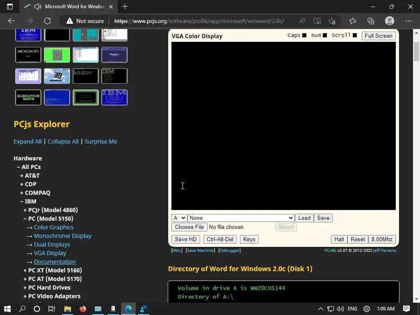Open Task View on taskbar
420x315 pixels.
pyautogui.click(x=51, y=309)
